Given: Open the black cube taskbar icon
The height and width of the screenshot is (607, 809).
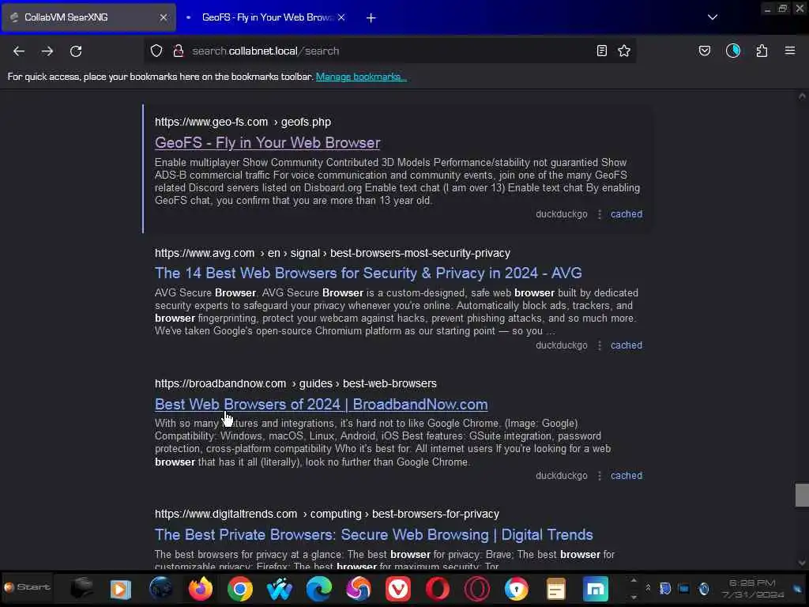Looking at the screenshot, I should pyautogui.click(x=81, y=588).
